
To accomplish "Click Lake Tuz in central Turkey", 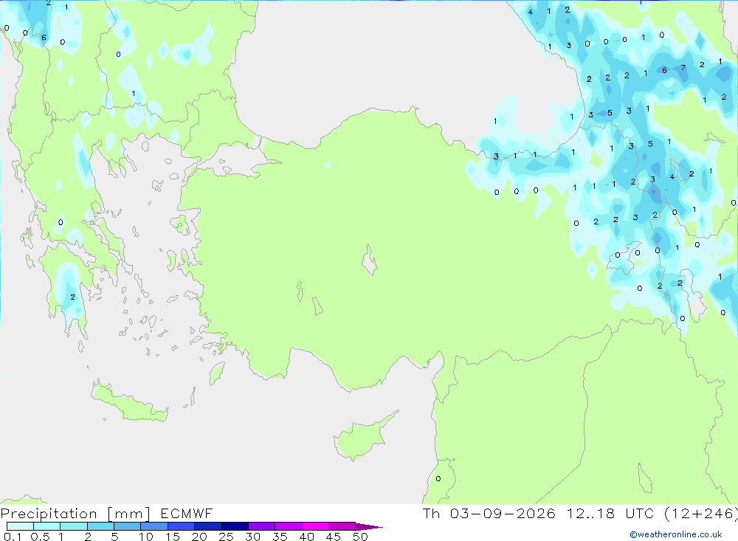I will [370, 260].
